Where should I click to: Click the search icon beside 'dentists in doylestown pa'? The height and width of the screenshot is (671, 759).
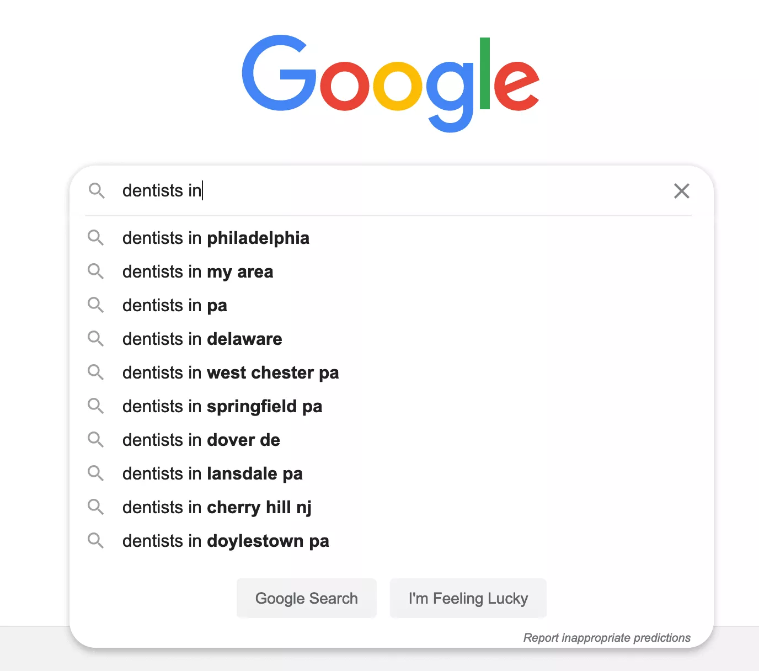[x=96, y=541]
